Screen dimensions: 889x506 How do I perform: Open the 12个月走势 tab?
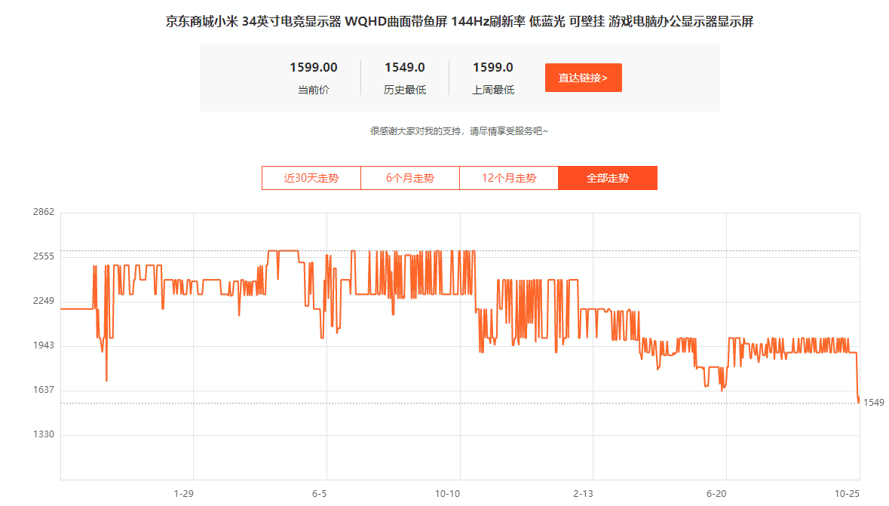coord(509,178)
